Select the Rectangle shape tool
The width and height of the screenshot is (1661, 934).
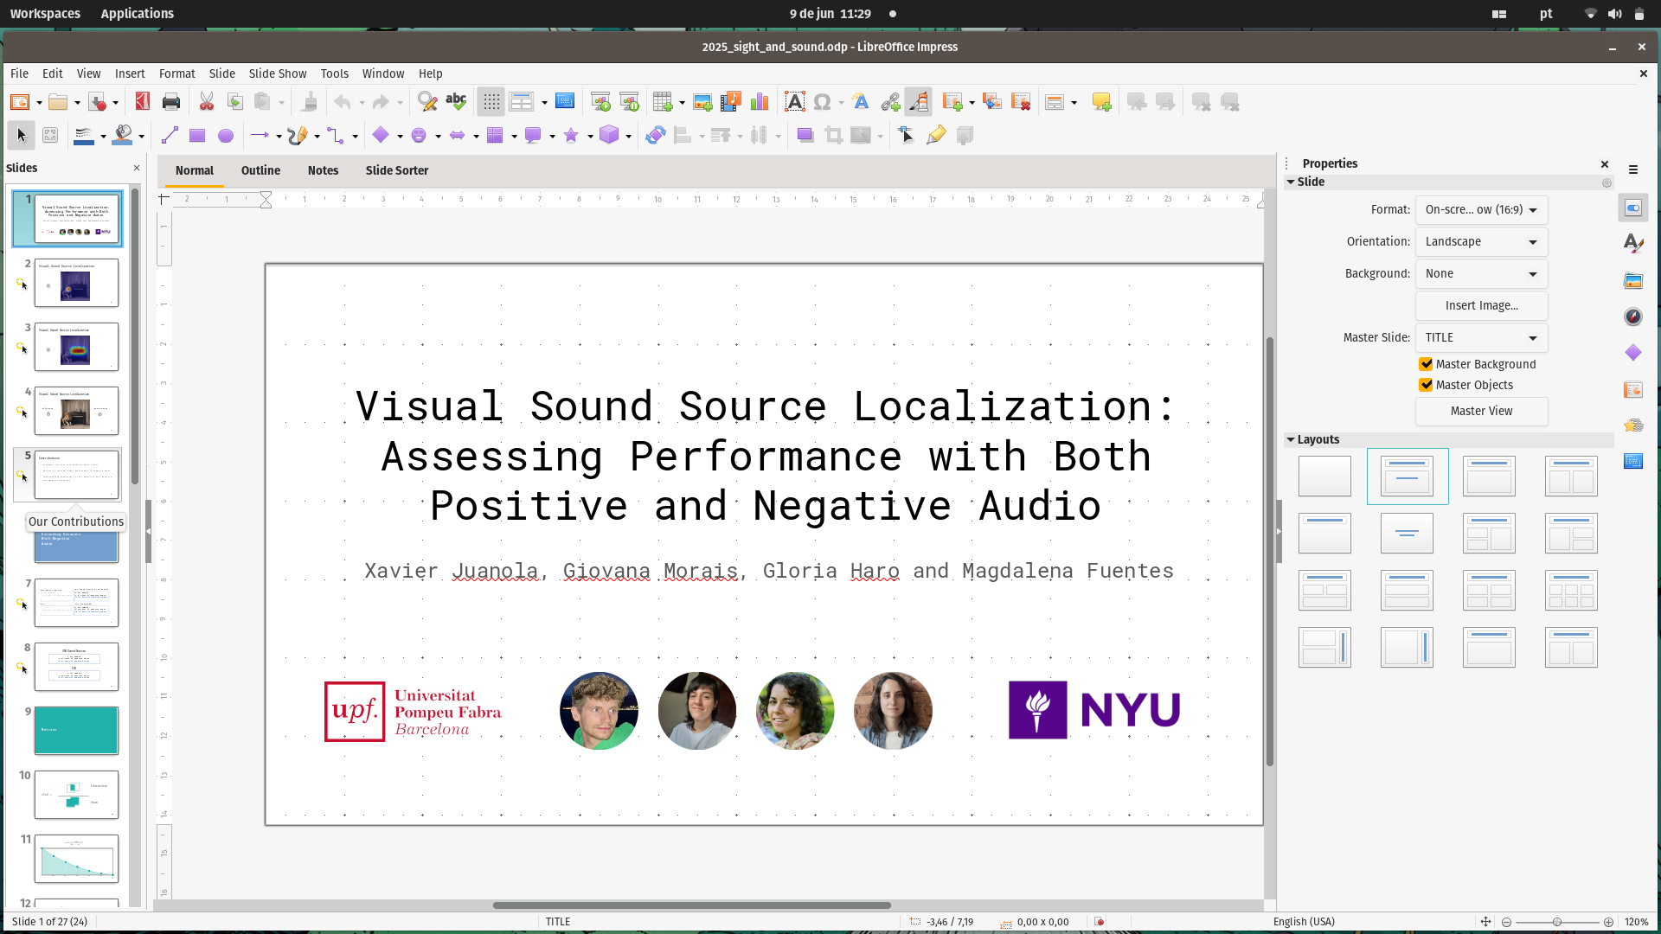pyautogui.click(x=197, y=136)
